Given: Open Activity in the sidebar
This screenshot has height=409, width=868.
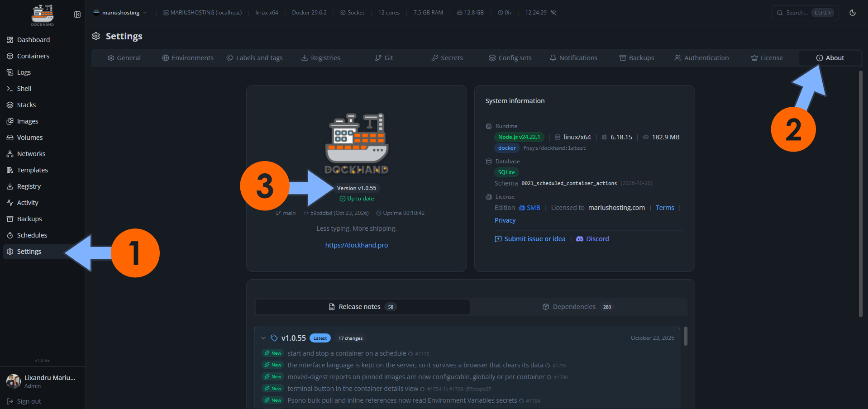Looking at the screenshot, I should click(43, 203).
